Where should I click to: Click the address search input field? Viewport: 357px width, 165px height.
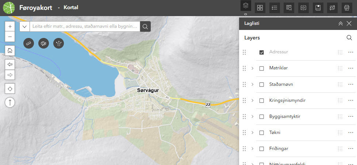[x=85, y=26]
